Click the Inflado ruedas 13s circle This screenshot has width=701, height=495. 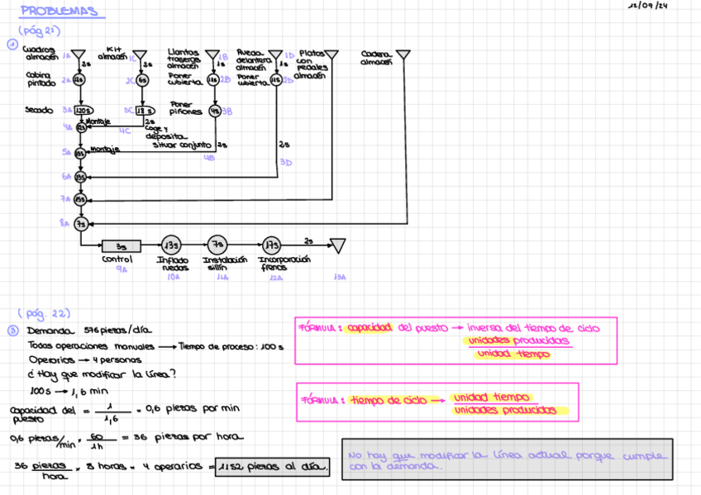coord(171,245)
